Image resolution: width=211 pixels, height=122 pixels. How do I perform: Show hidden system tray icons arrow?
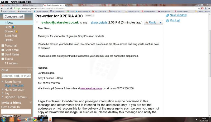click(x=196, y=119)
